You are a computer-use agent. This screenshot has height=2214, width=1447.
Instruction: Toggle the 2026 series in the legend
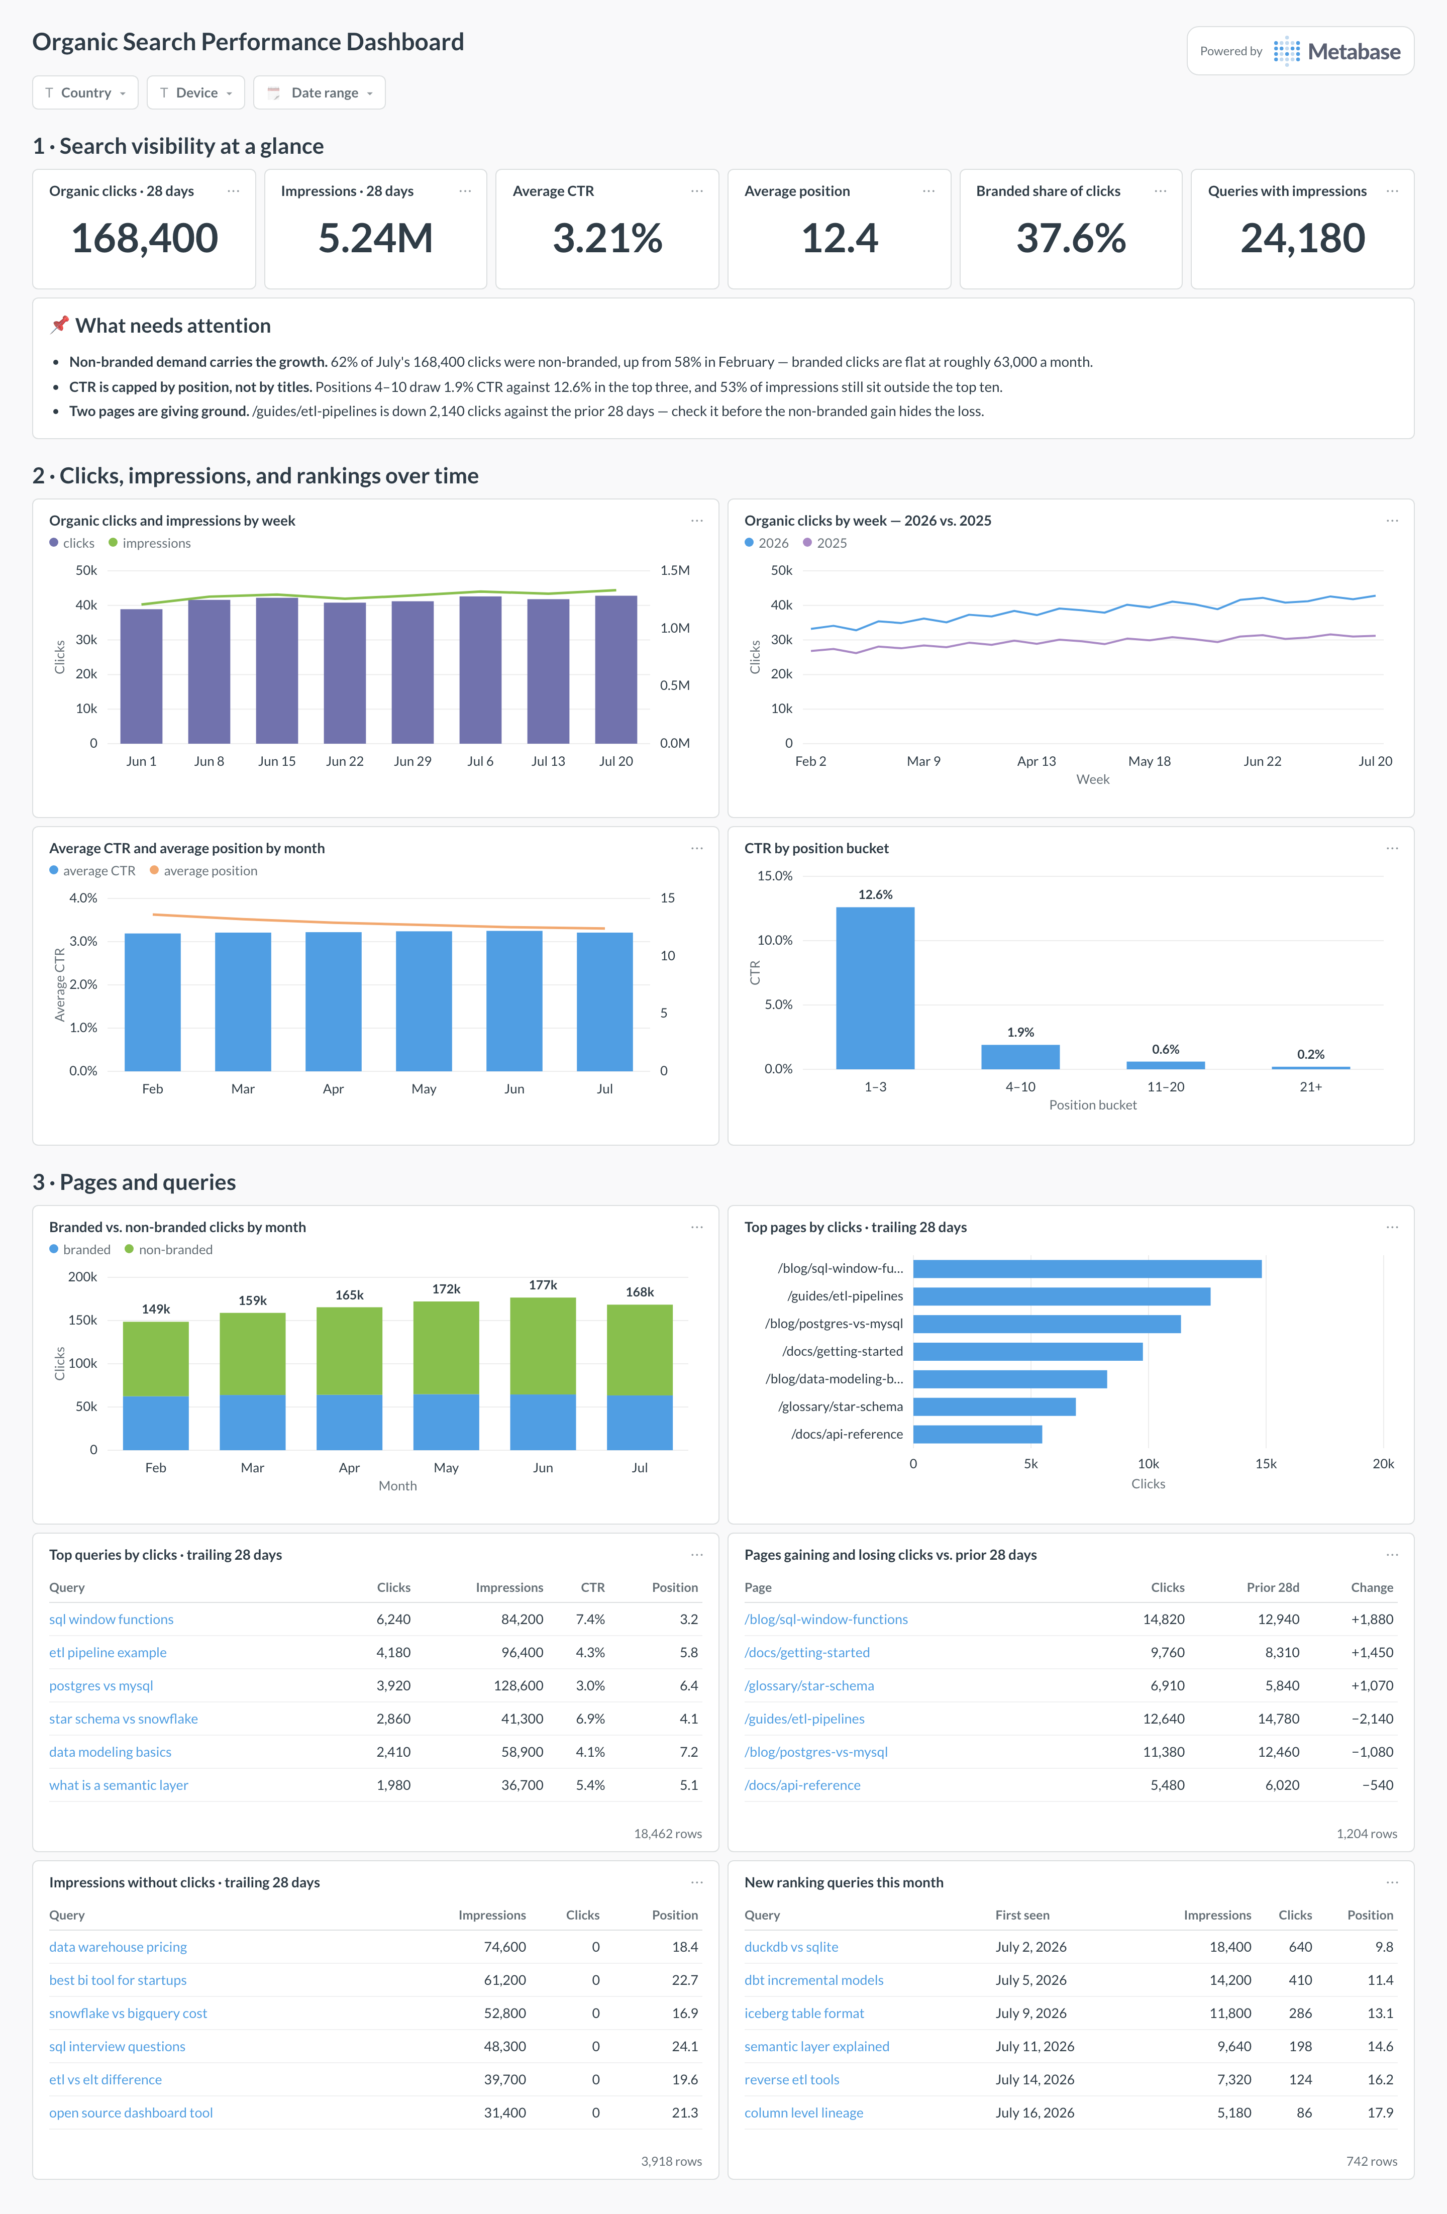tap(766, 543)
